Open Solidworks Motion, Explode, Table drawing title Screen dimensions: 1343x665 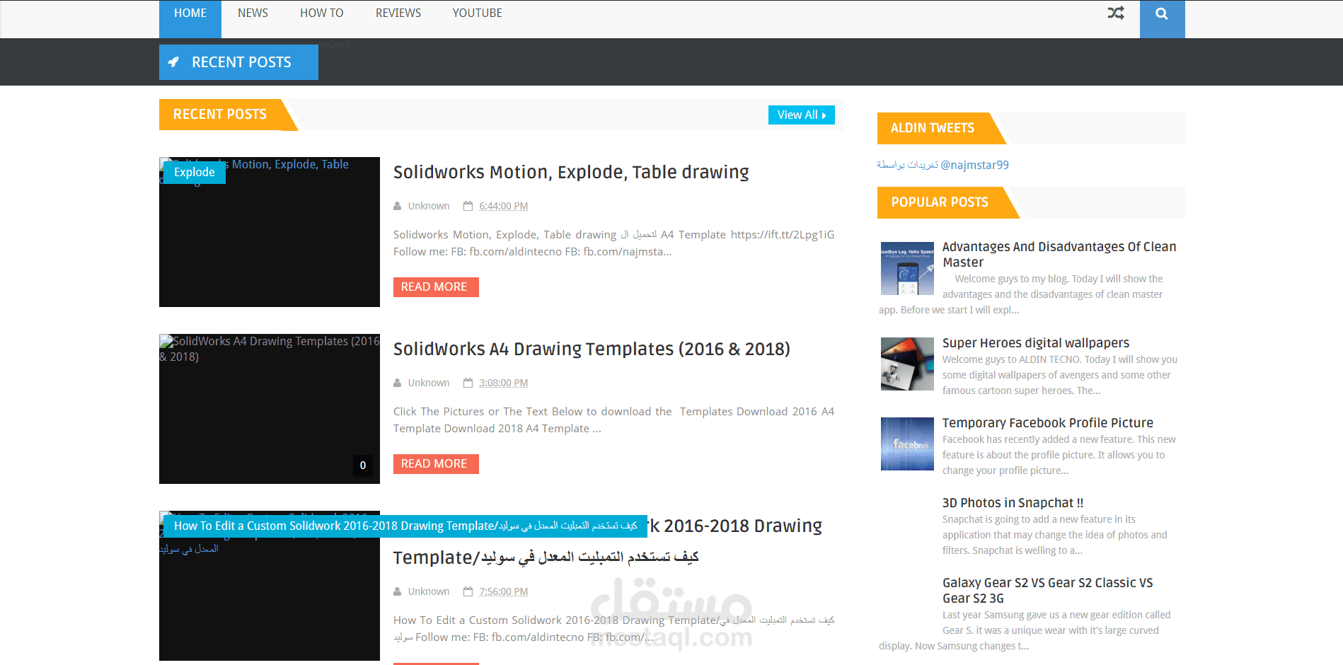(571, 173)
